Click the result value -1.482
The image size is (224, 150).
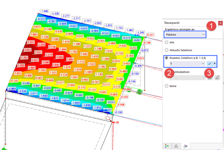(130, 30)
